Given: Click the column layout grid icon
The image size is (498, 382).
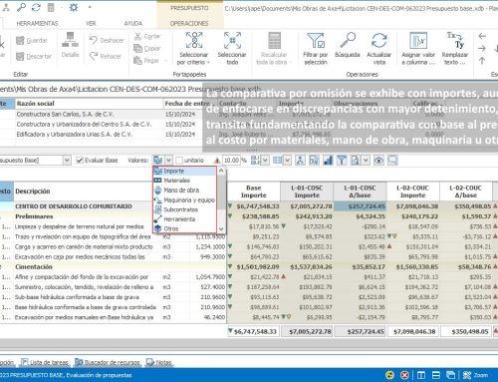Looking at the screenshot, I should pyautogui.click(x=278, y=161).
